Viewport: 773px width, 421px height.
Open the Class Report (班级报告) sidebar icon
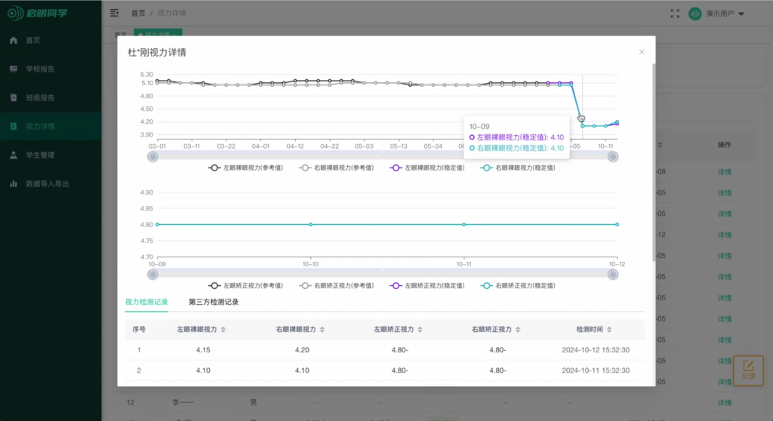point(14,97)
